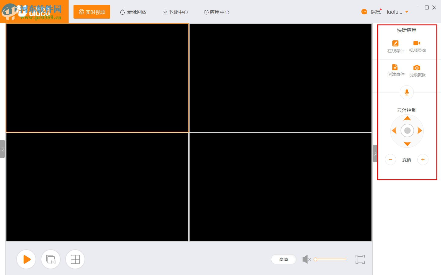Pan the camera left in 云台控制
The image size is (441, 275).
click(394, 130)
